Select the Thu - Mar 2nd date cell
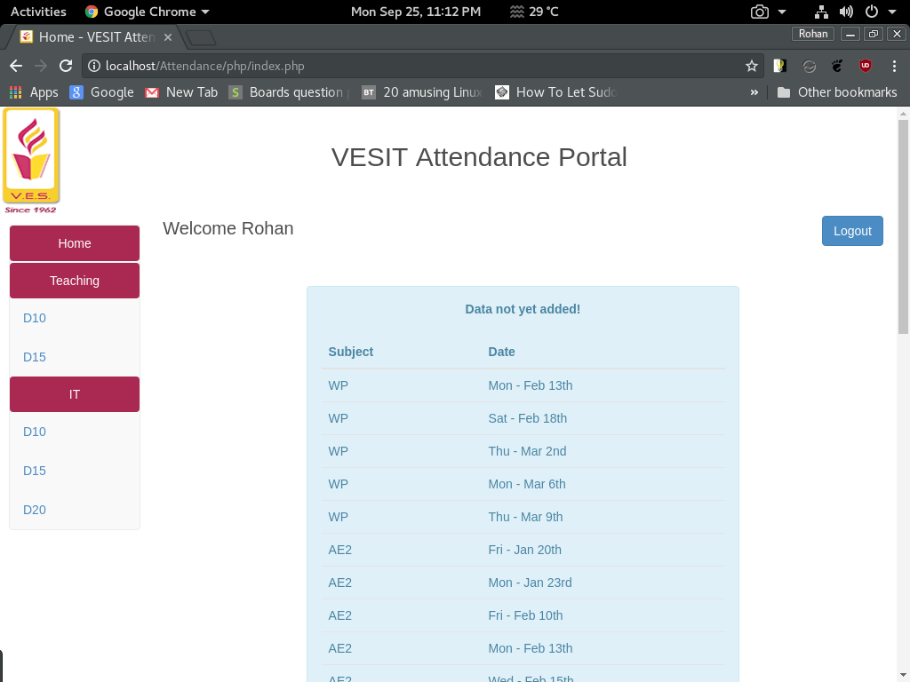Screen dimensions: 910x682 [527, 451]
